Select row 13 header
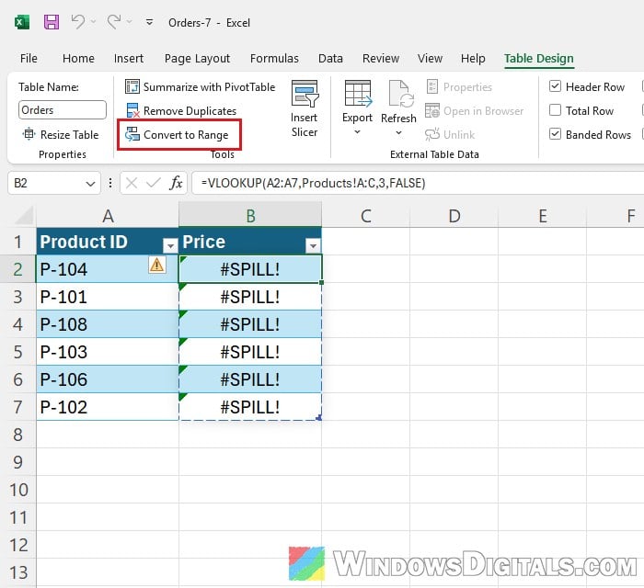 click(18, 572)
